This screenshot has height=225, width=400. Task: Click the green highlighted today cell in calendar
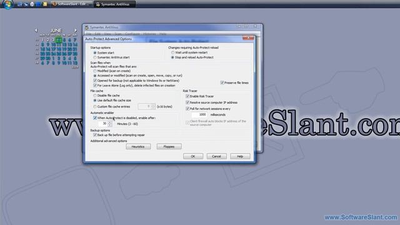pyautogui.click(x=59, y=40)
